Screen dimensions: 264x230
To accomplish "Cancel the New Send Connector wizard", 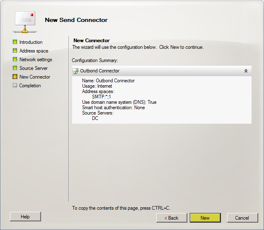I will [x=242, y=218].
